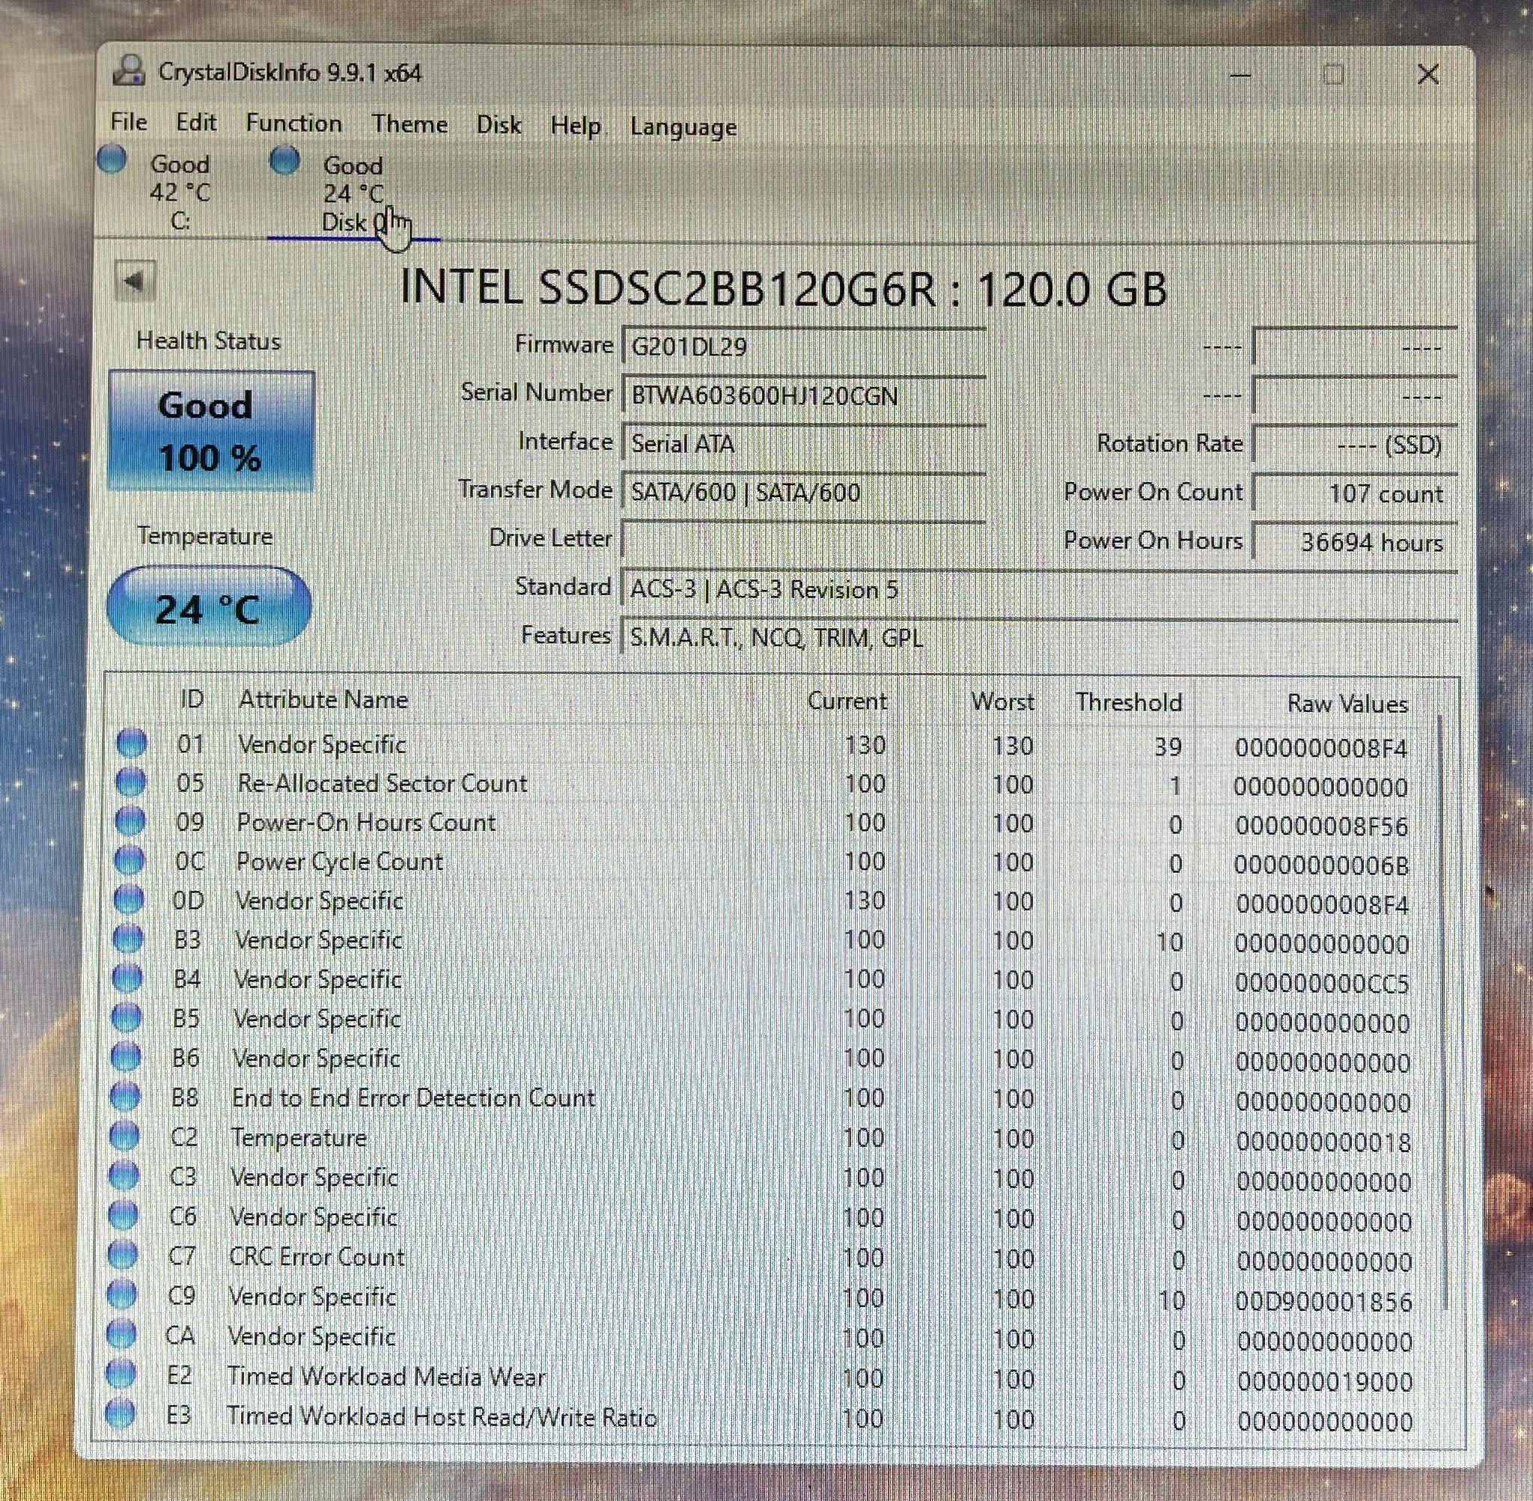
Task: Select the Timed Workload Media Wear attribute name
Action: (386, 1376)
